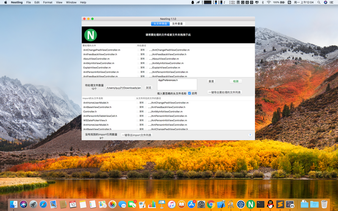Click 复制 for AntPersonInfoTableViewCell.h row
The height and width of the screenshot is (211, 338).
coord(142,116)
